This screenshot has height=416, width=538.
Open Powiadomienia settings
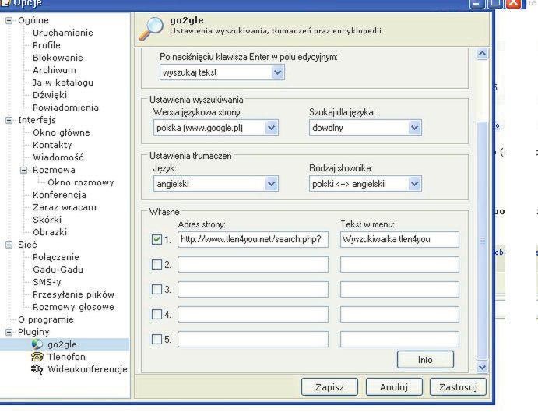(x=65, y=108)
